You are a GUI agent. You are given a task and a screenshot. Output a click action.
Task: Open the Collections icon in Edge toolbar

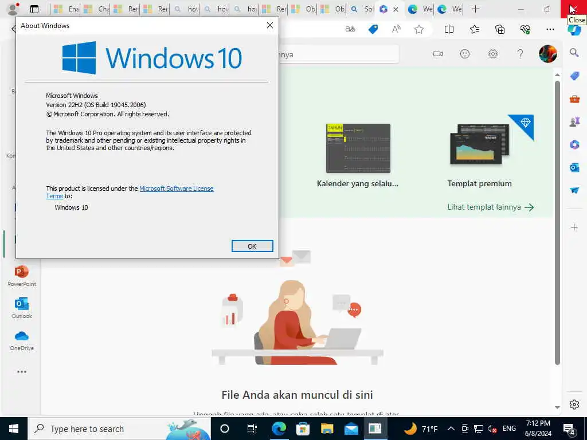(500, 29)
